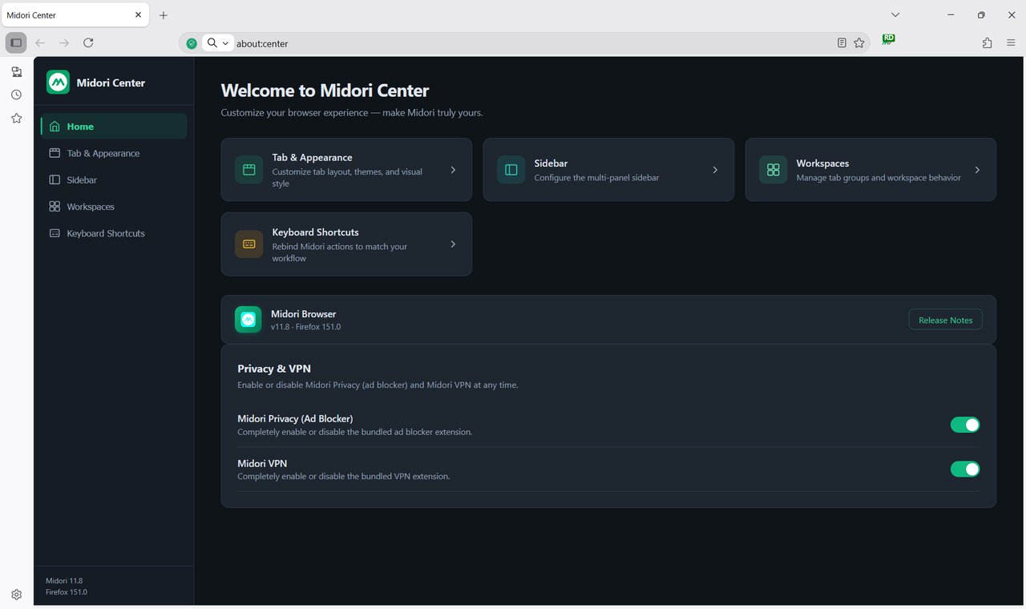This screenshot has height=609, width=1026.
Task: Click 'Firefox 151.0' text in navigation footer
Action: click(67, 592)
